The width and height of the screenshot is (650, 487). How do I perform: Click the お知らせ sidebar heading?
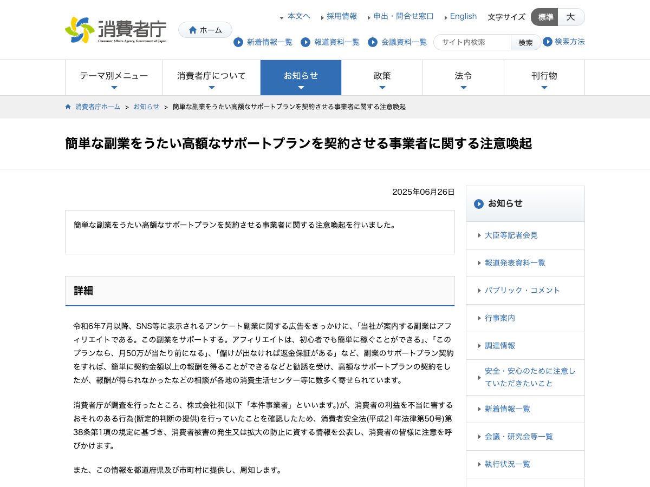pos(505,203)
